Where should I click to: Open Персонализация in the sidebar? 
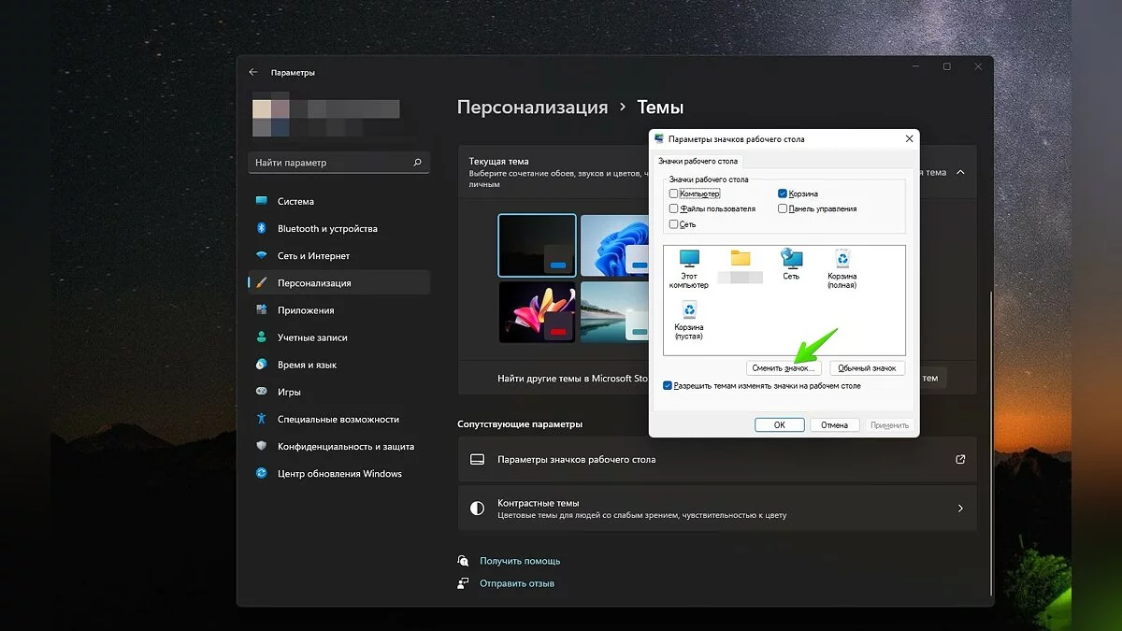(338, 282)
